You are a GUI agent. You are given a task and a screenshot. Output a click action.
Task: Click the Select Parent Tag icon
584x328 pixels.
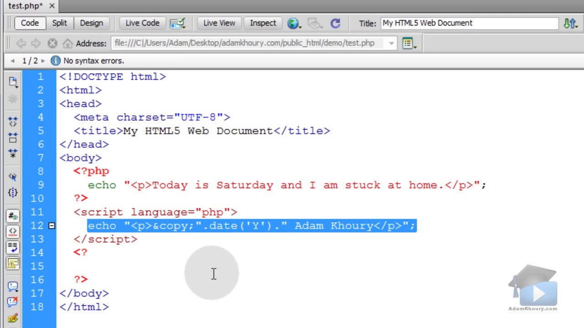[13, 177]
